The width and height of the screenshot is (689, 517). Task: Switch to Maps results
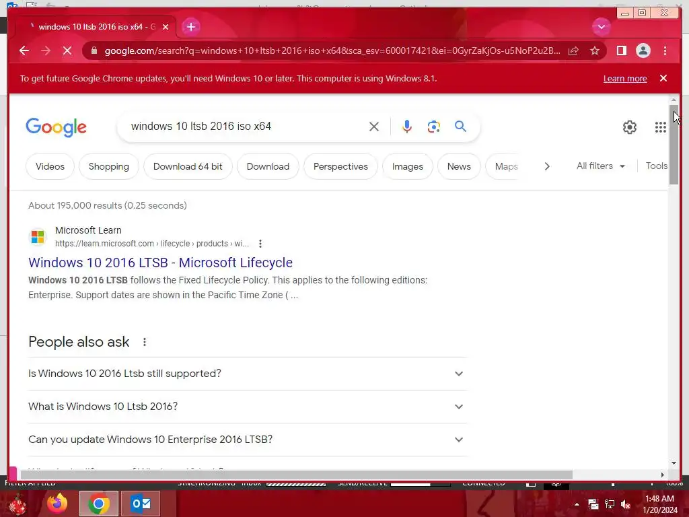[505, 166]
